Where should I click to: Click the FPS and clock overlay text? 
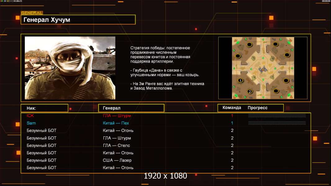11,1
